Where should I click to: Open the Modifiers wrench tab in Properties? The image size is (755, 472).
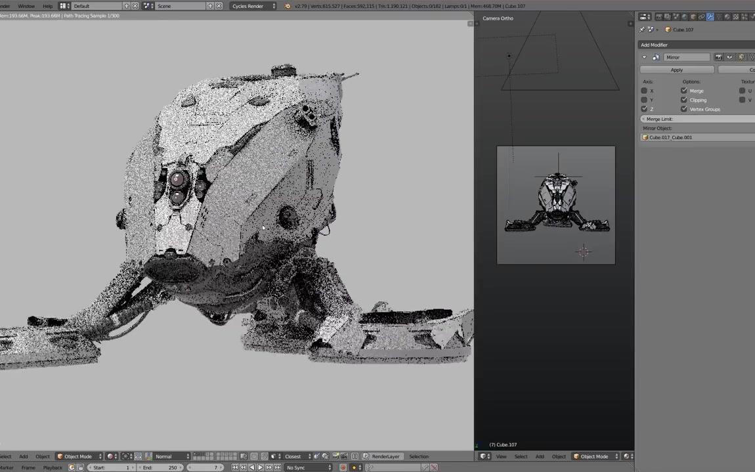pos(710,17)
